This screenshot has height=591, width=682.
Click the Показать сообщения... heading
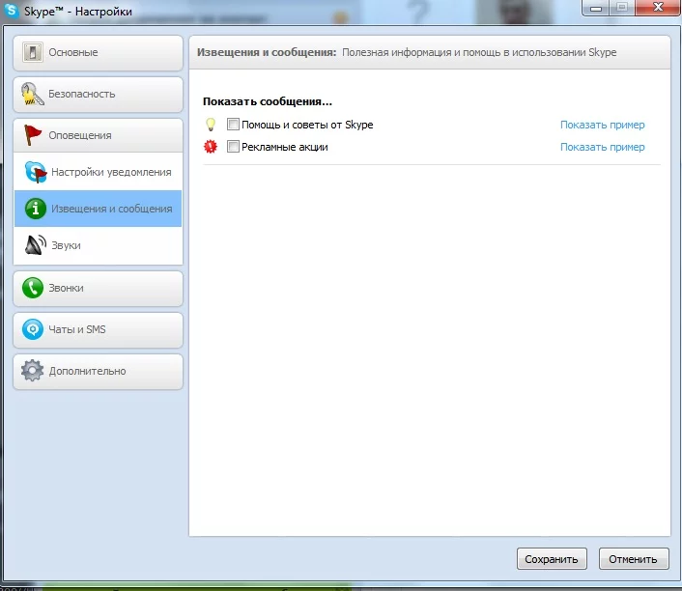(x=267, y=101)
